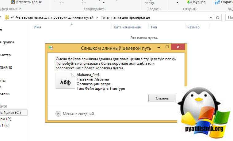
Task: Click the Журнал icon in the ribbon
Action: [189, 2]
